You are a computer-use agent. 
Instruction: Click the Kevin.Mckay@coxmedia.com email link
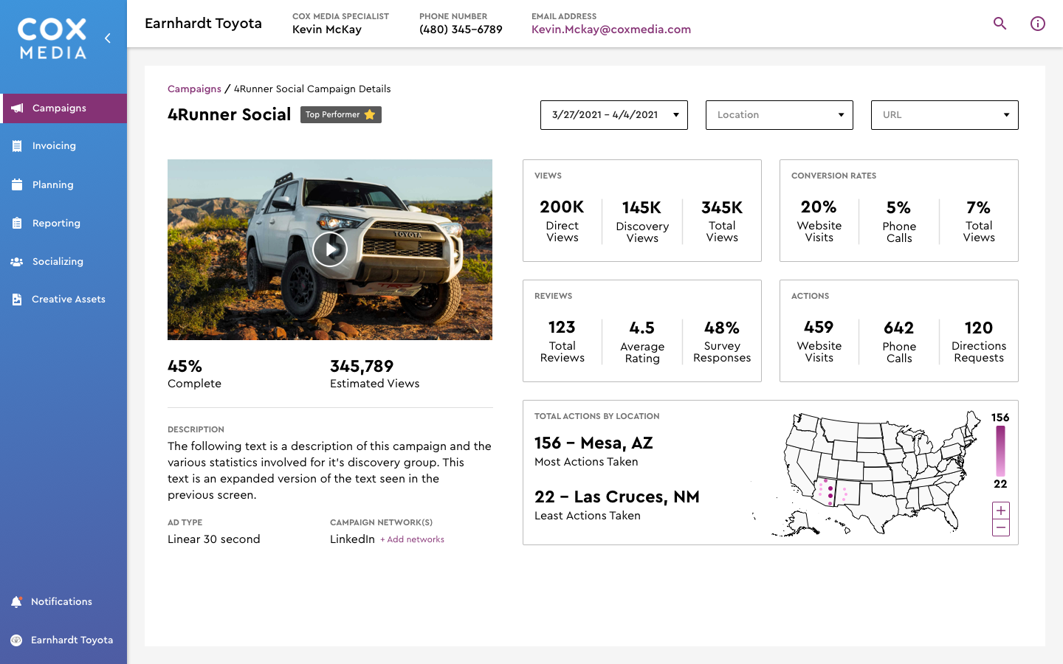pyautogui.click(x=611, y=30)
